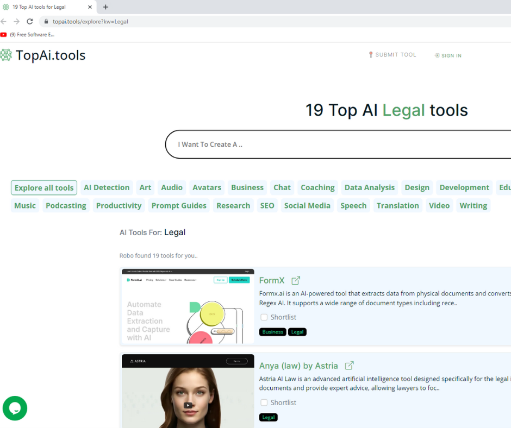Select the Design category
The width and height of the screenshot is (511, 428).
tap(417, 187)
